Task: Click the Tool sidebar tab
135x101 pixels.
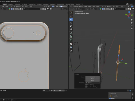Action: [x=133, y=94]
